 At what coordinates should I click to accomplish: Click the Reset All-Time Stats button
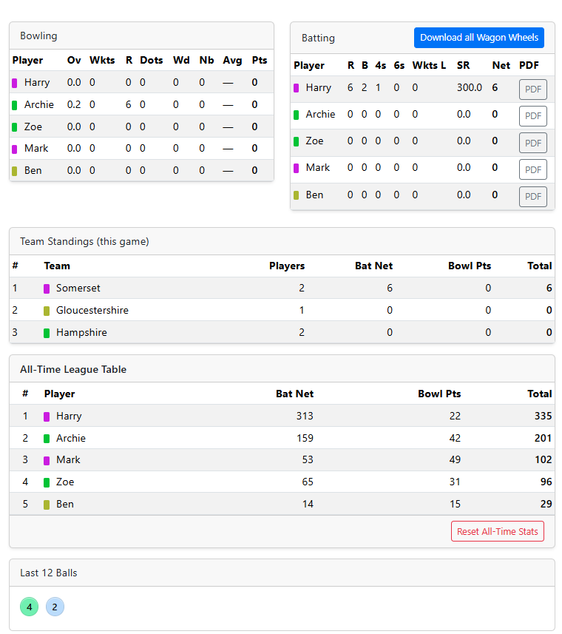coord(497,531)
